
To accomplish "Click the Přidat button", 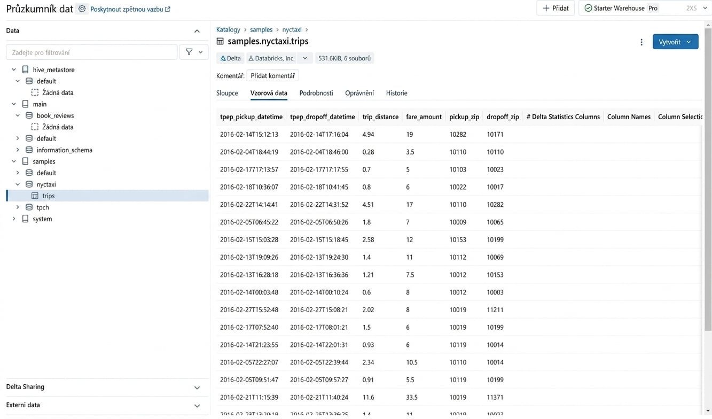I will click(555, 8).
